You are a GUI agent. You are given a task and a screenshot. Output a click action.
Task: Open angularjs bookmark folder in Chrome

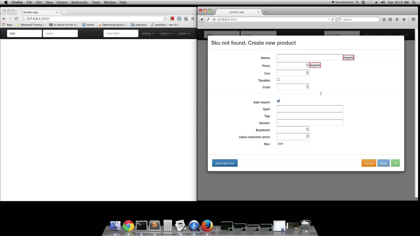139,25
